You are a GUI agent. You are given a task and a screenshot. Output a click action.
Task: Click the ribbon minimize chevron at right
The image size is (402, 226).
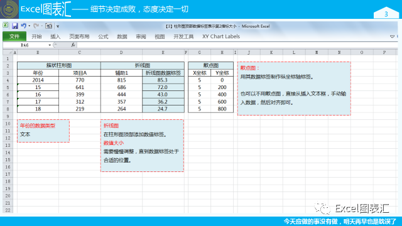click(x=392, y=36)
